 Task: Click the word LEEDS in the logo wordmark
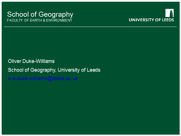click(x=168, y=20)
